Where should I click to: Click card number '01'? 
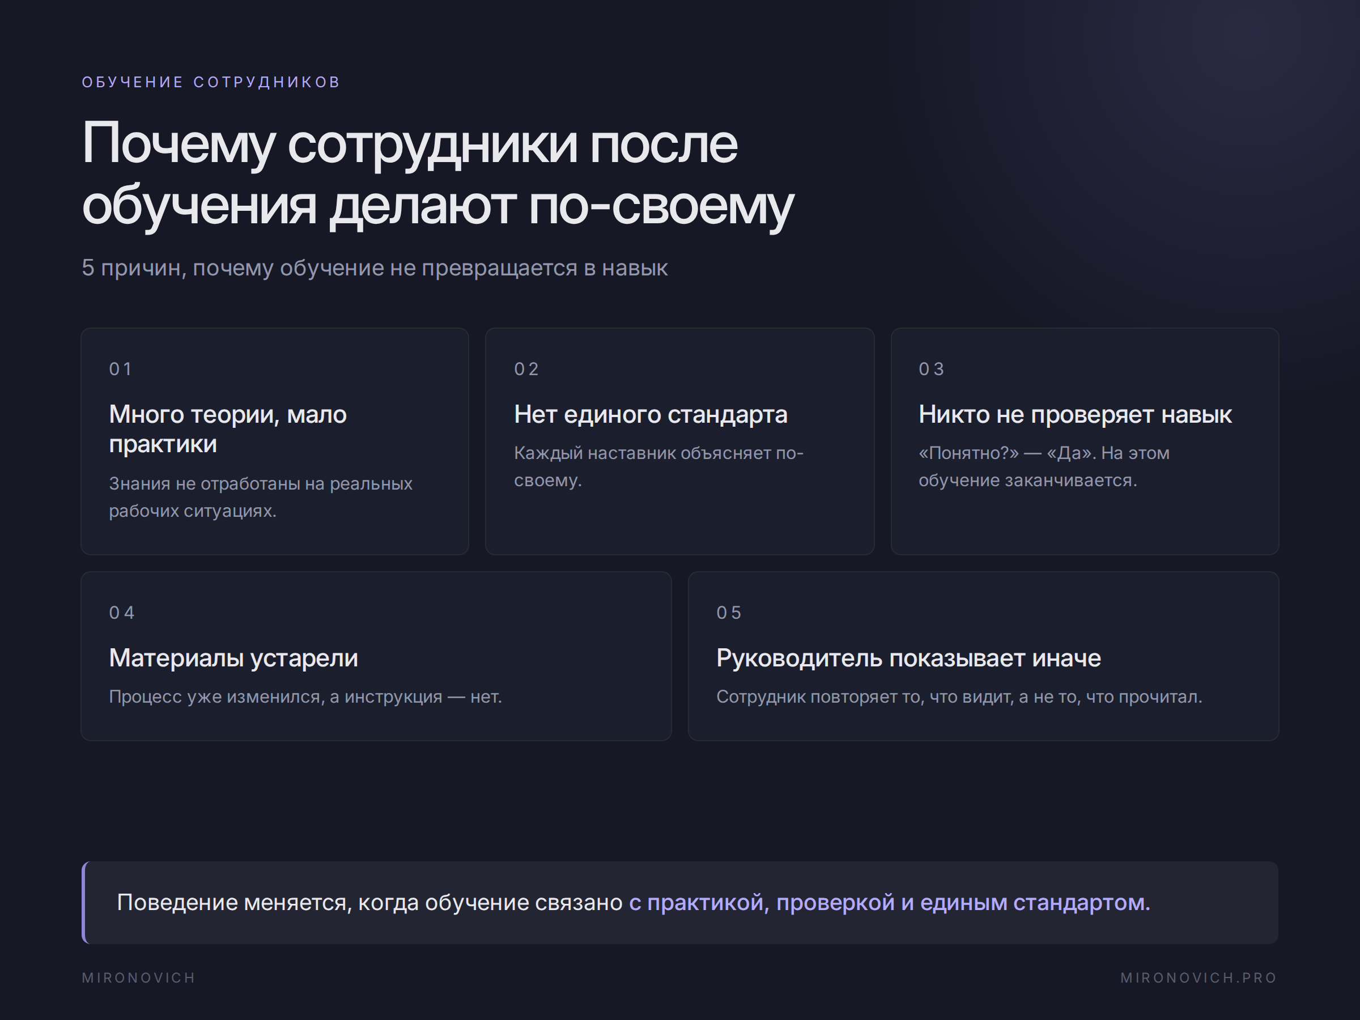click(121, 369)
